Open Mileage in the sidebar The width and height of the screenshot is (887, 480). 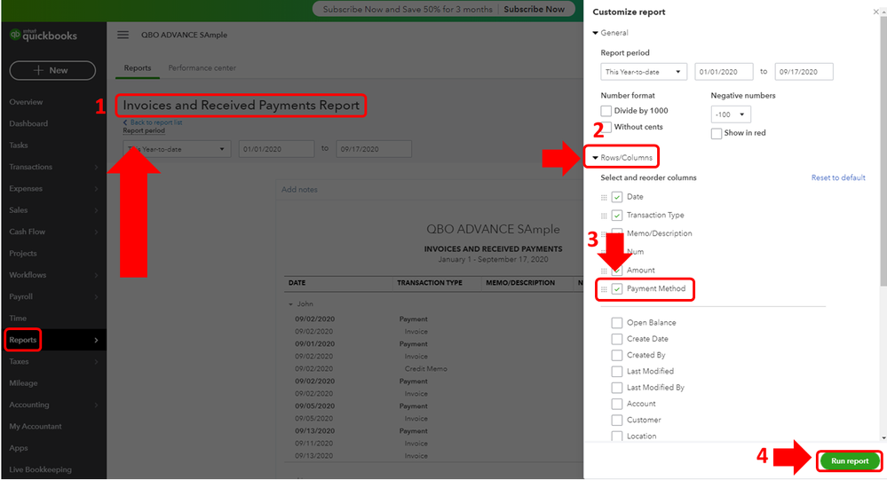[x=23, y=382]
